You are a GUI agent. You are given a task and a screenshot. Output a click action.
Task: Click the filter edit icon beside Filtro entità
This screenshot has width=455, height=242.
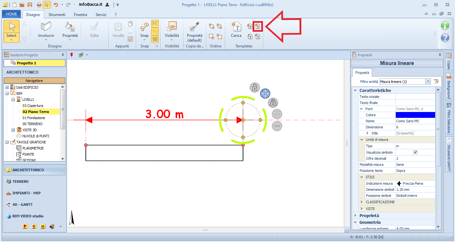tap(436, 81)
